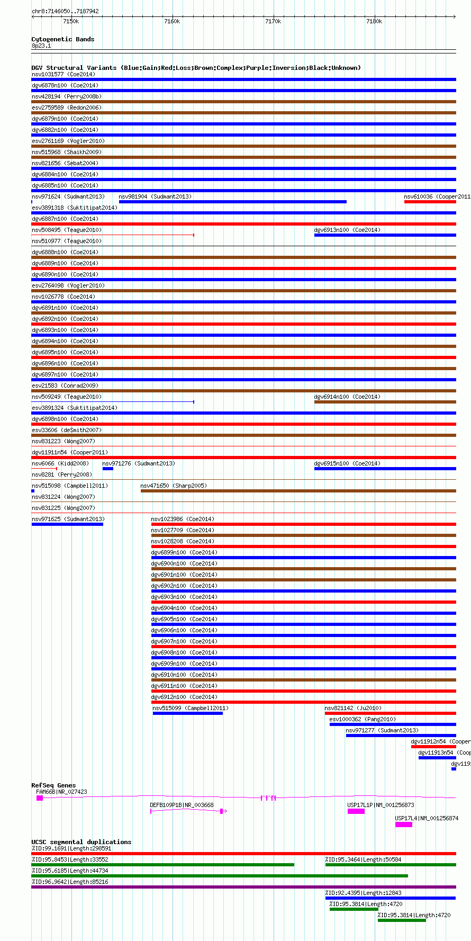Click nsv821656 (Sebat2004) variant label
The width and height of the screenshot is (471, 941).
[65, 163]
